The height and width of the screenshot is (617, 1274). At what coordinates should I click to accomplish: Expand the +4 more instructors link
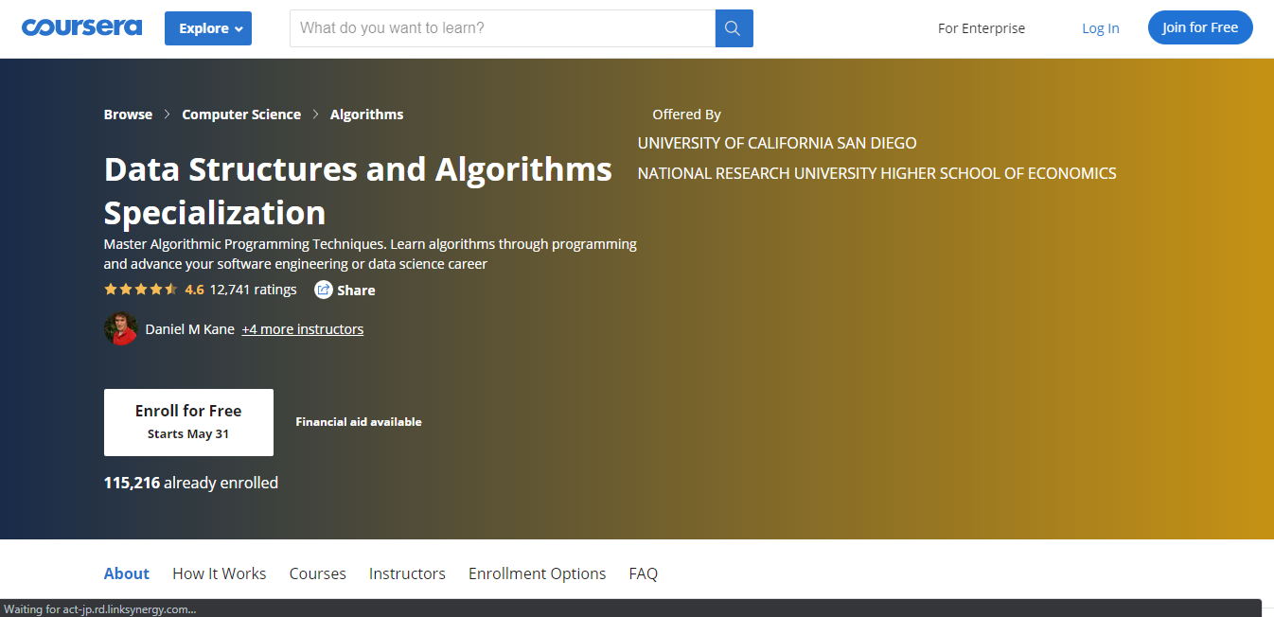click(x=302, y=329)
